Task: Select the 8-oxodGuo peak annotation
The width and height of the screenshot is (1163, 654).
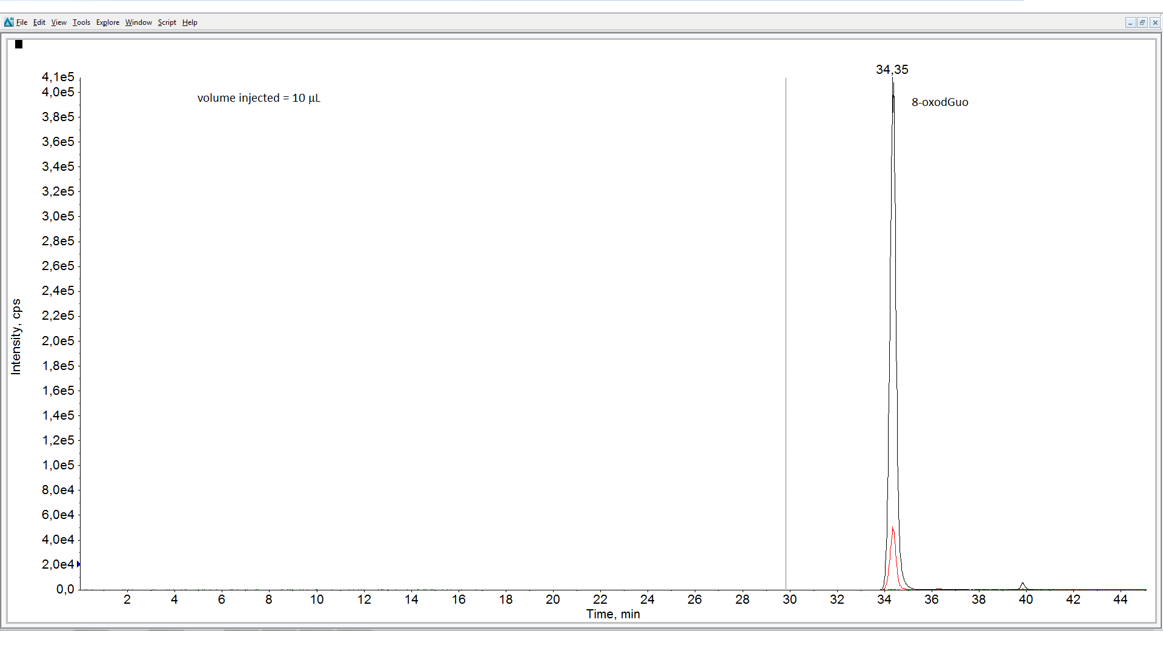Action: (x=939, y=102)
